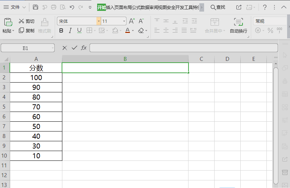
Task: Expand the paste options arrow
Action: pyautogui.click(x=13, y=31)
